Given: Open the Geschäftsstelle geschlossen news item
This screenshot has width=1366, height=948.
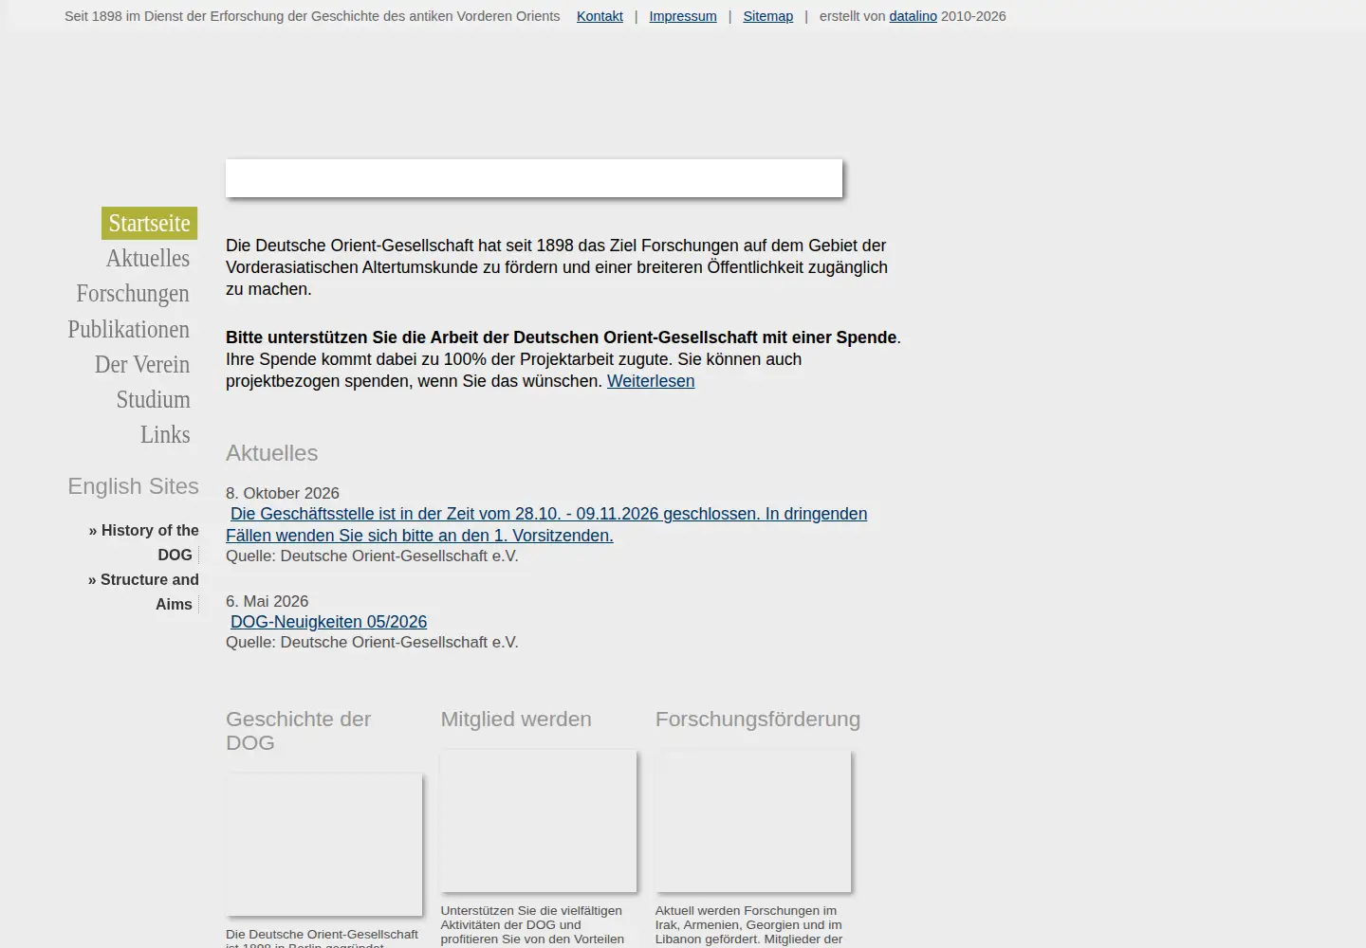Looking at the screenshot, I should point(546,524).
